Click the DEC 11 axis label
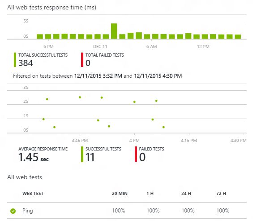 point(100,47)
